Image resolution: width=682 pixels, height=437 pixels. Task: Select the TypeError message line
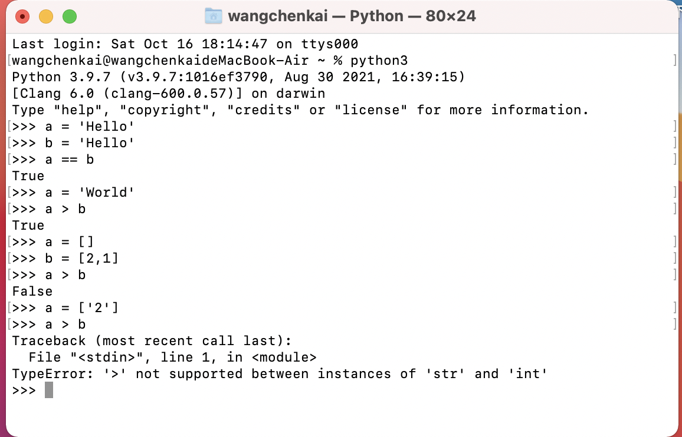[x=280, y=373]
